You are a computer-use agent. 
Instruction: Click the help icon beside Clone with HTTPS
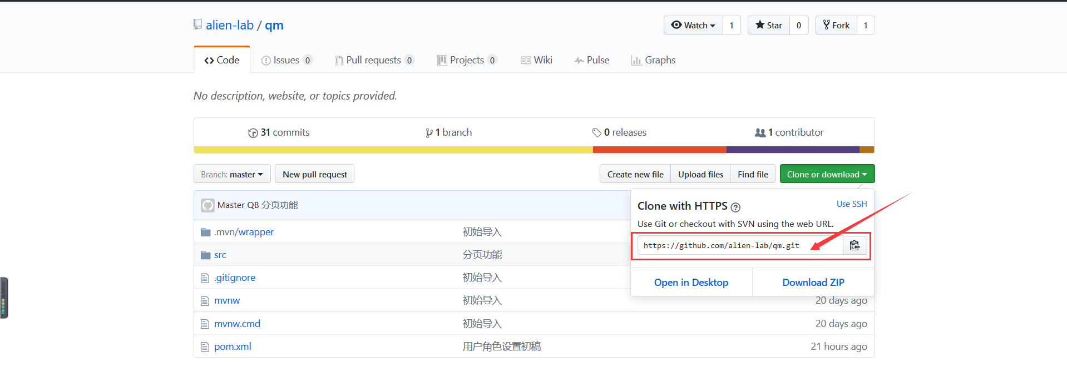point(735,207)
